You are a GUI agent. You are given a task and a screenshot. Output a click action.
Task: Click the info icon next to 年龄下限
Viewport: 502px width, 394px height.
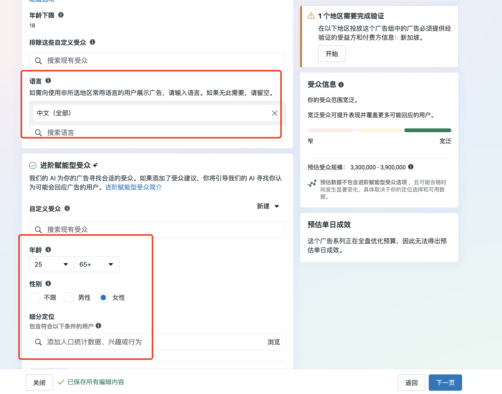61,15
